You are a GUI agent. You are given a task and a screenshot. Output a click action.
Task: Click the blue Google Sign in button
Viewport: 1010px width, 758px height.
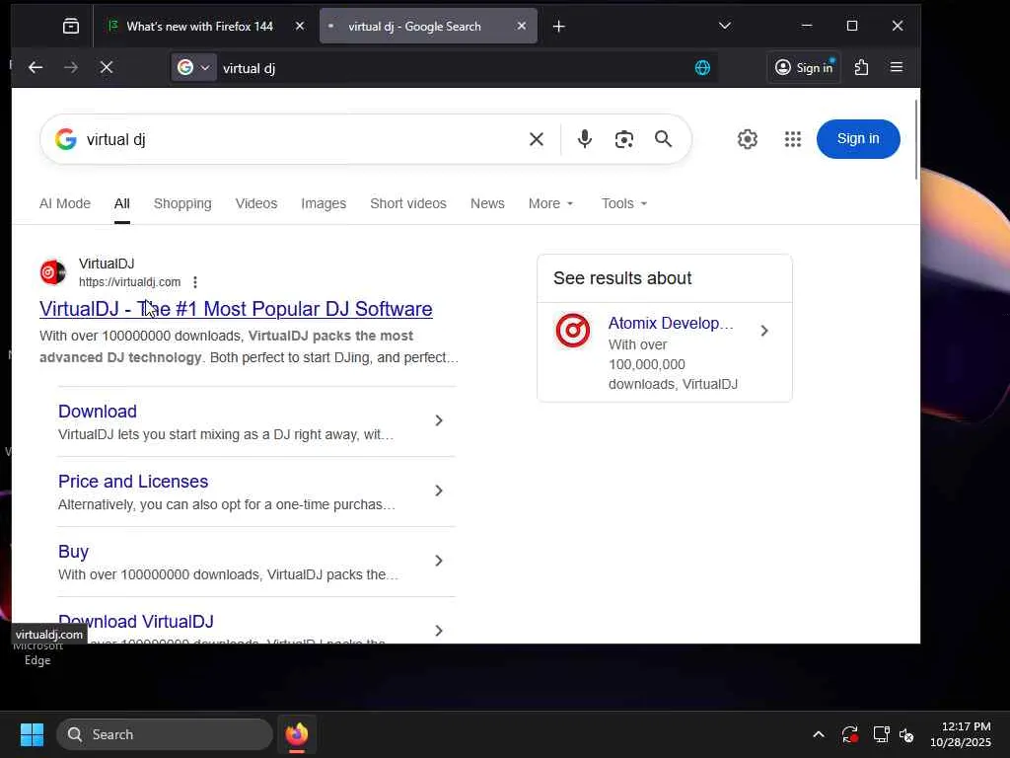[857, 138]
